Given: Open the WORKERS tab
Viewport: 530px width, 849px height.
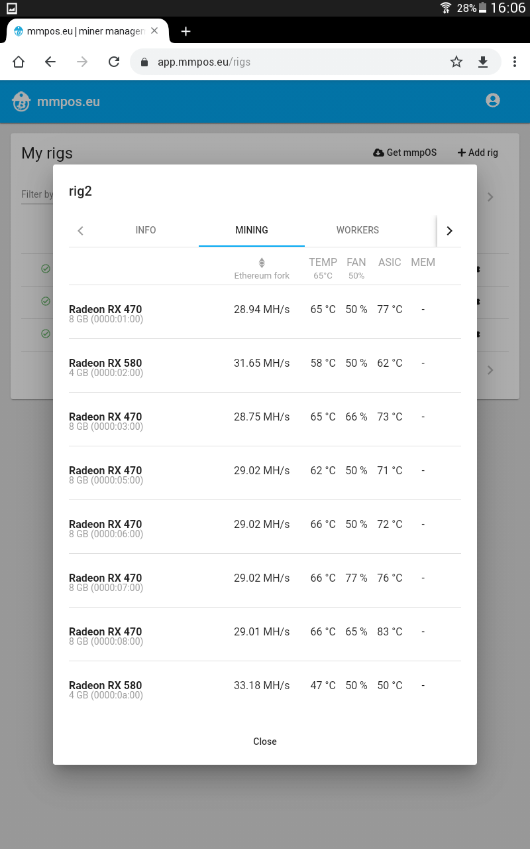Looking at the screenshot, I should click(x=358, y=230).
